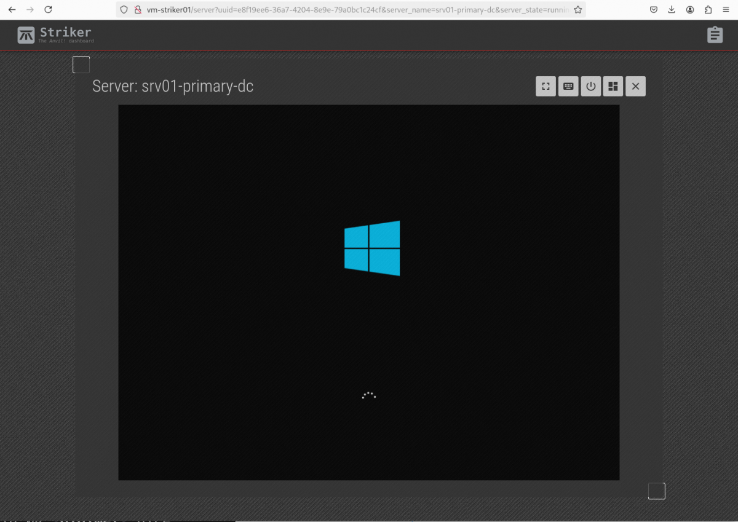Return to dashboard via grid icon
The height and width of the screenshot is (522, 738).
tap(613, 87)
